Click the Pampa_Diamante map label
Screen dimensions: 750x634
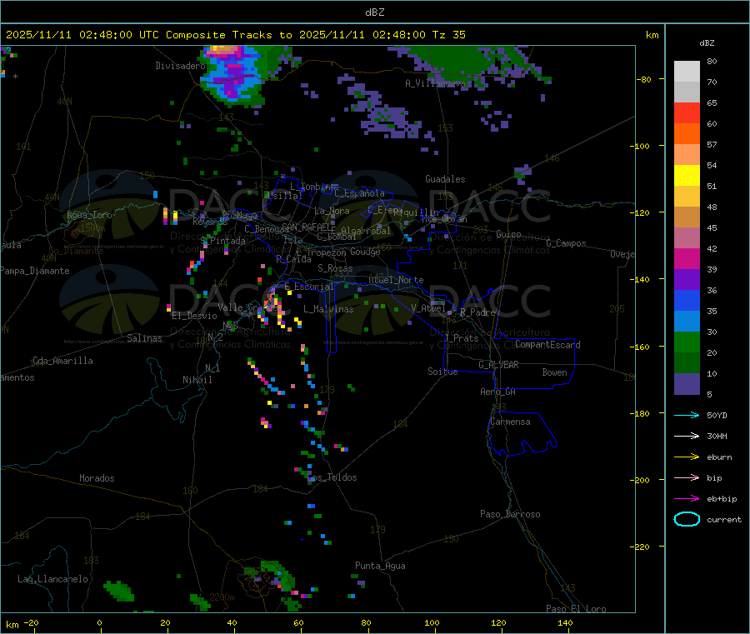[x=35, y=271]
